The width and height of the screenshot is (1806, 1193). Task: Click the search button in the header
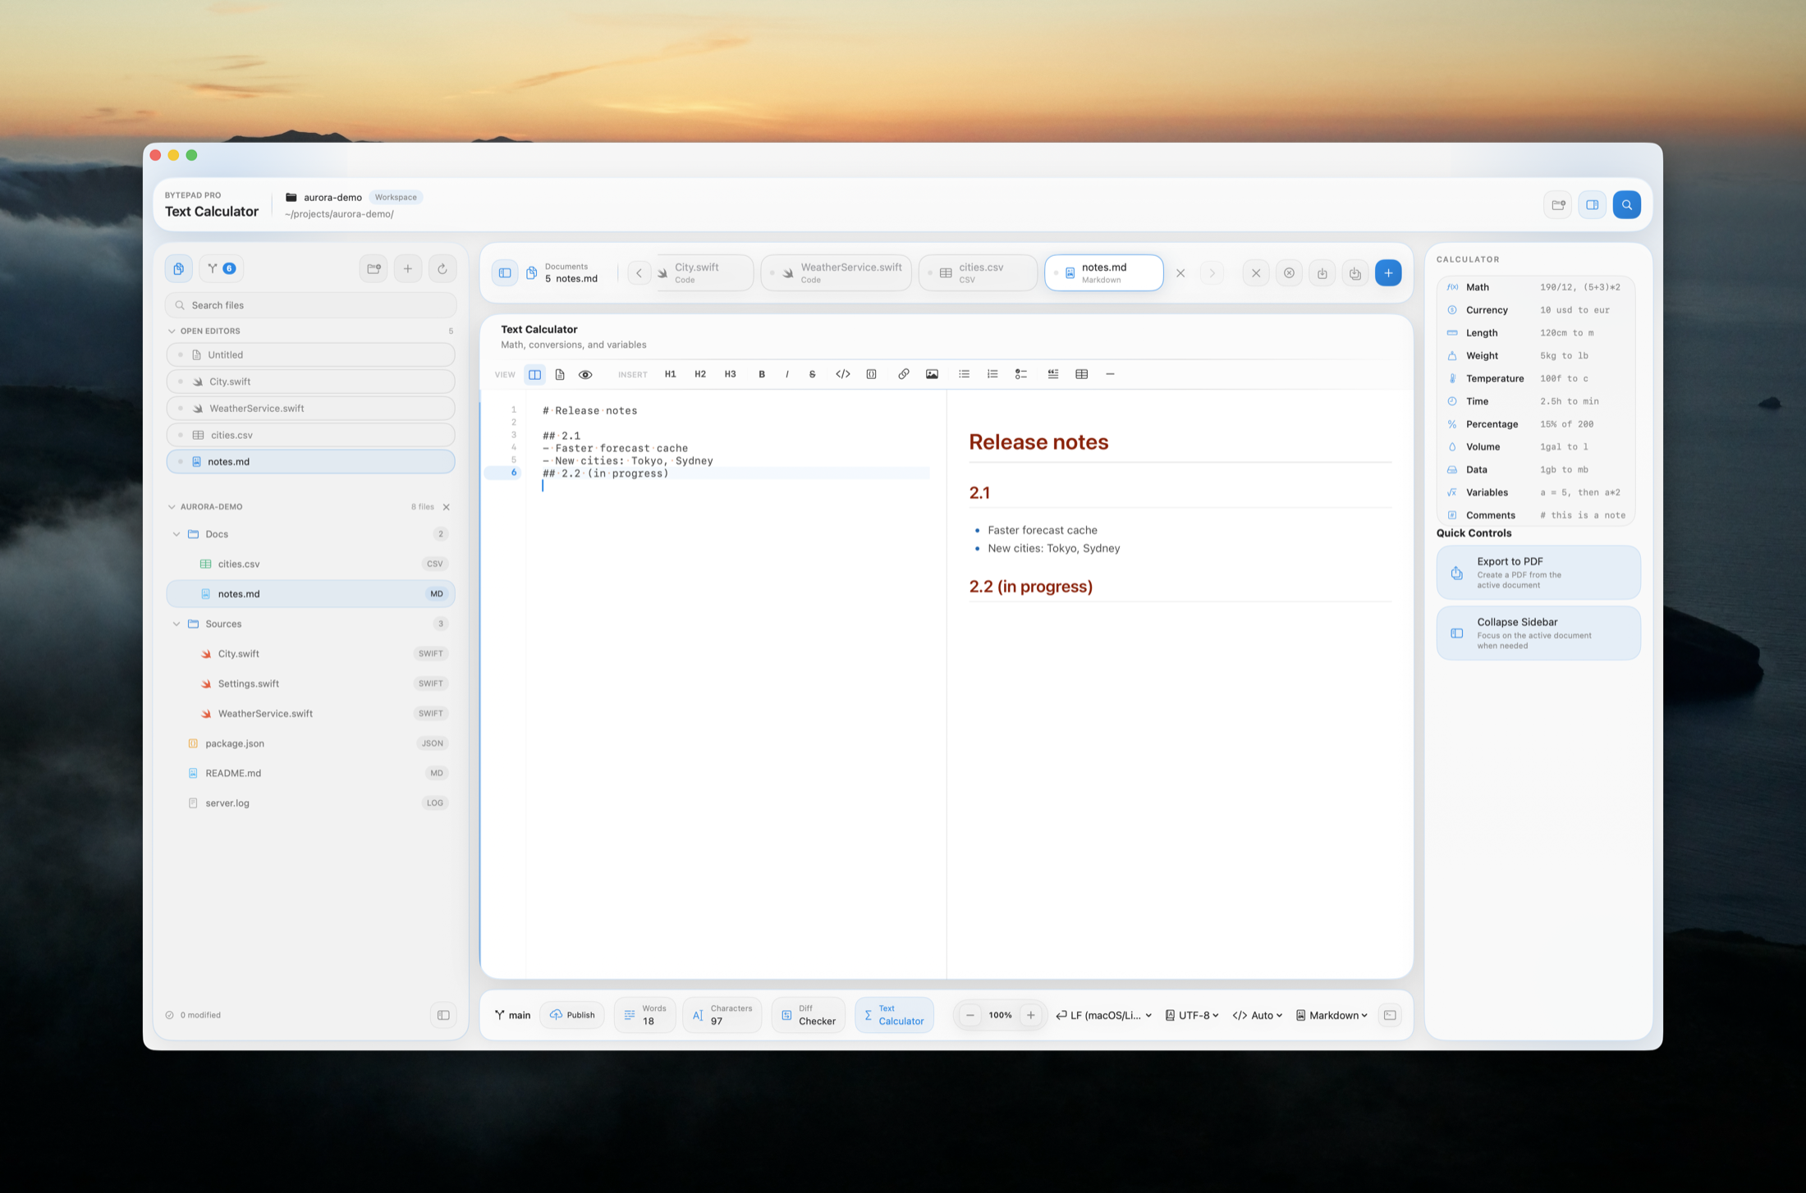1627,204
